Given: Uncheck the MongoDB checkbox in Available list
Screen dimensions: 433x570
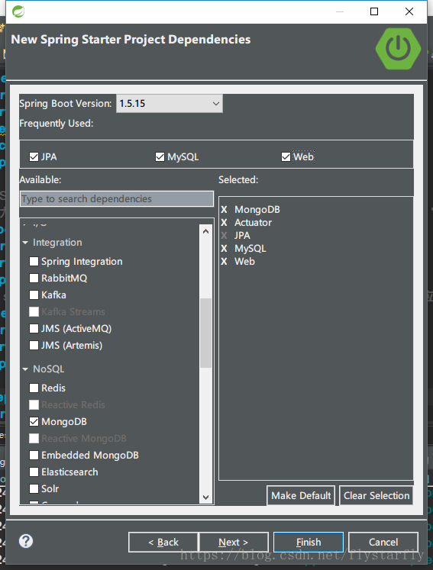Looking at the screenshot, I should coord(34,422).
